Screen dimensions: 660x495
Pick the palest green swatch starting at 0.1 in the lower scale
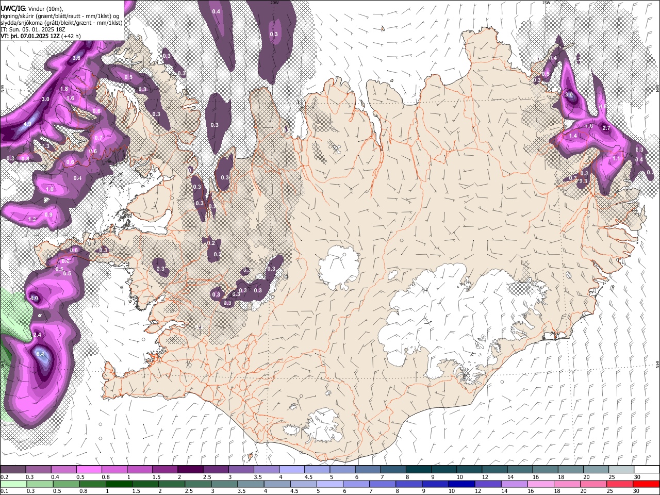tap(13, 484)
